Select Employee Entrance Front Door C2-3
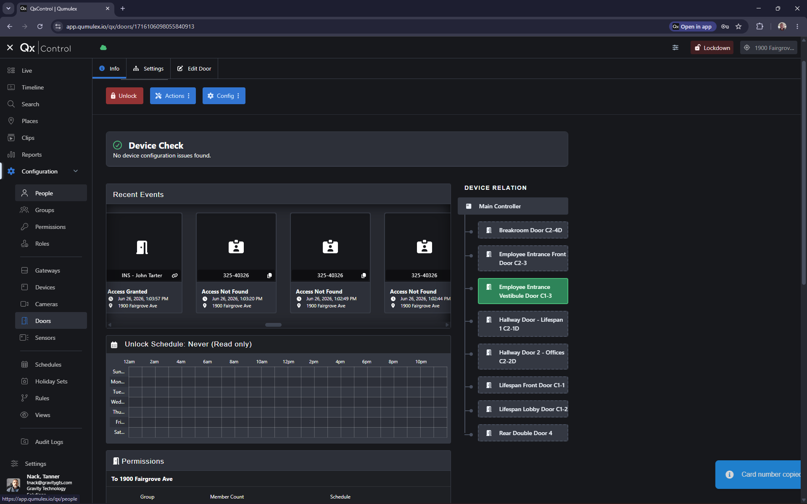Image resolution: width=807 pixels, height=504 pixels. 523,258
